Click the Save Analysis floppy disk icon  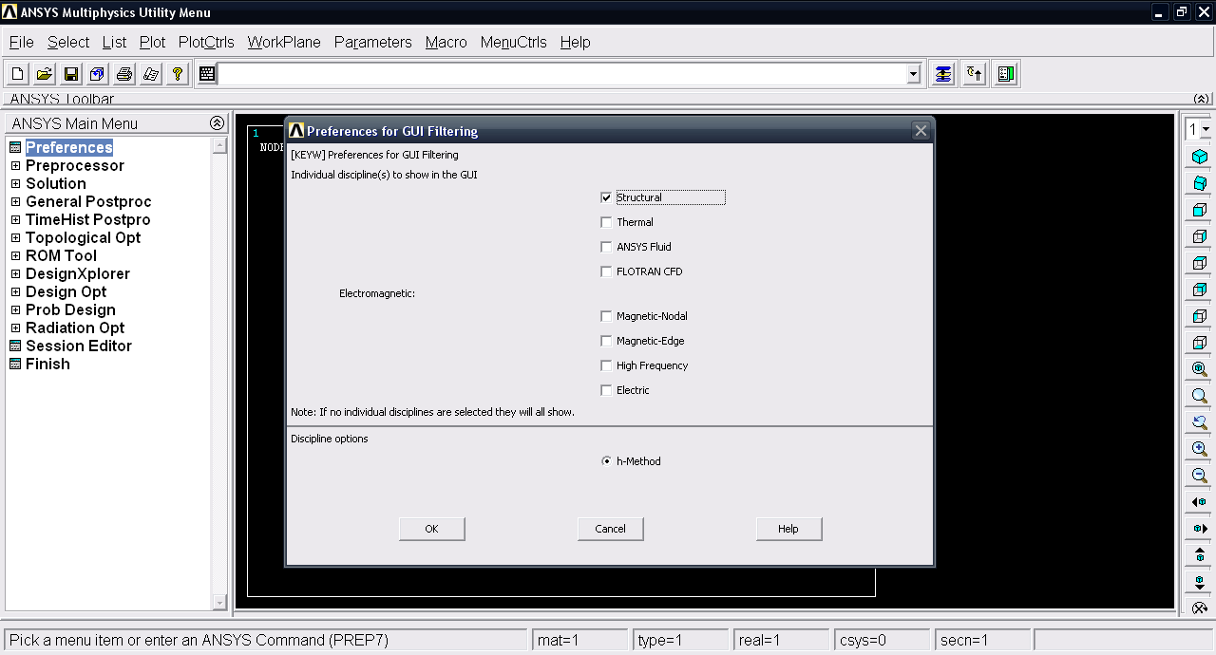pyautogui.click(x=70, y=74)
